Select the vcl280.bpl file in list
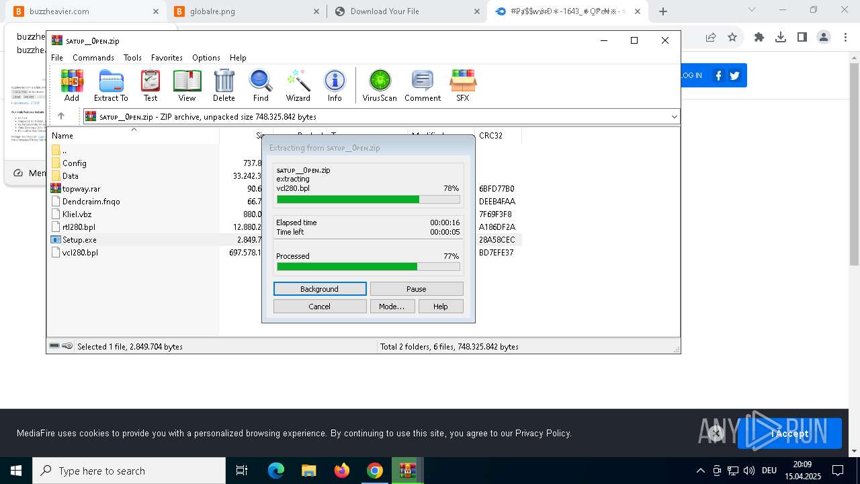 tap(80, 253)
